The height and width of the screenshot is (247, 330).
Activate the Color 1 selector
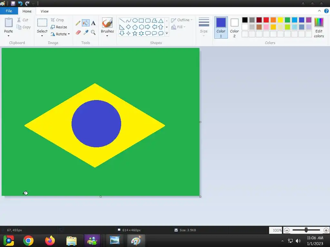221,28
